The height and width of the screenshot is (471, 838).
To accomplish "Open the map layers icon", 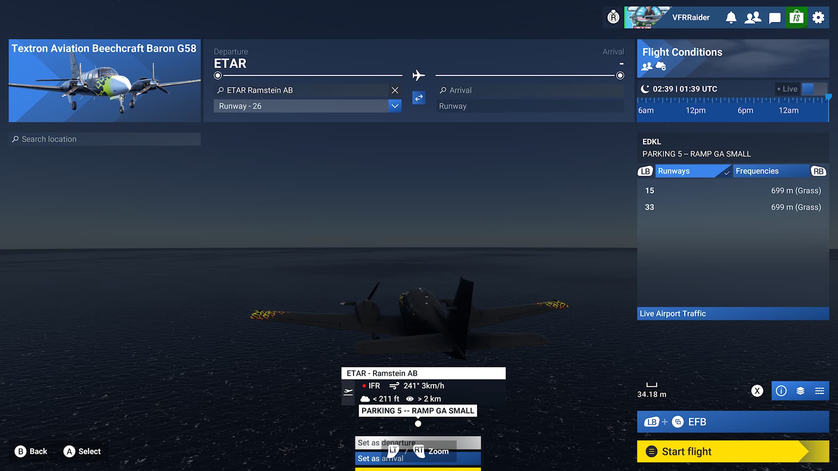I will pyautogui.click(x=800, y=391).
